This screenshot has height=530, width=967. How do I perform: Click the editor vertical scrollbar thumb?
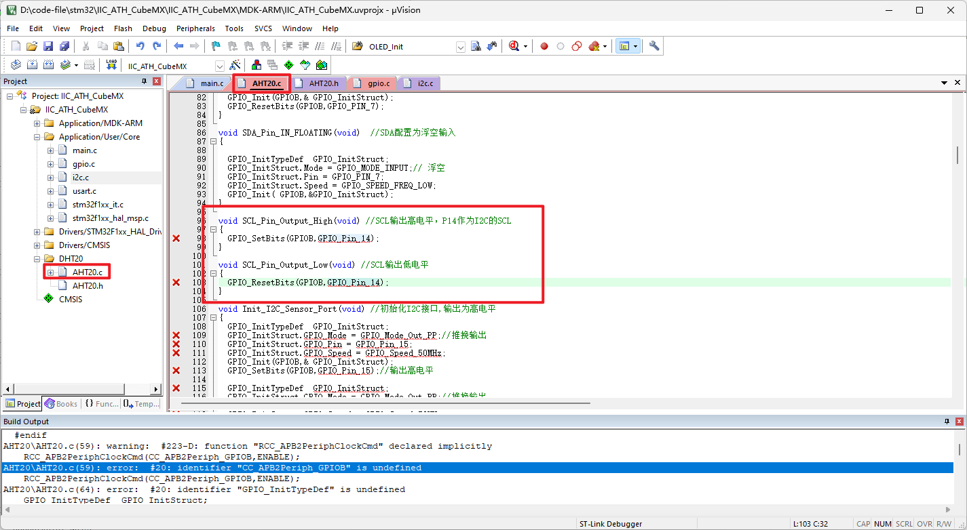(x=957, y=155)
